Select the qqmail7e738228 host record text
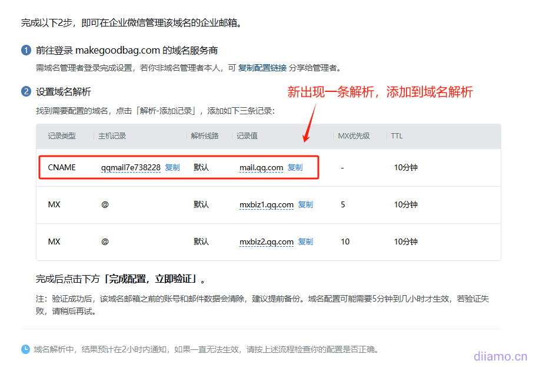Image resolution: width=536 pixels, height=367 pixels. point(131,167)
